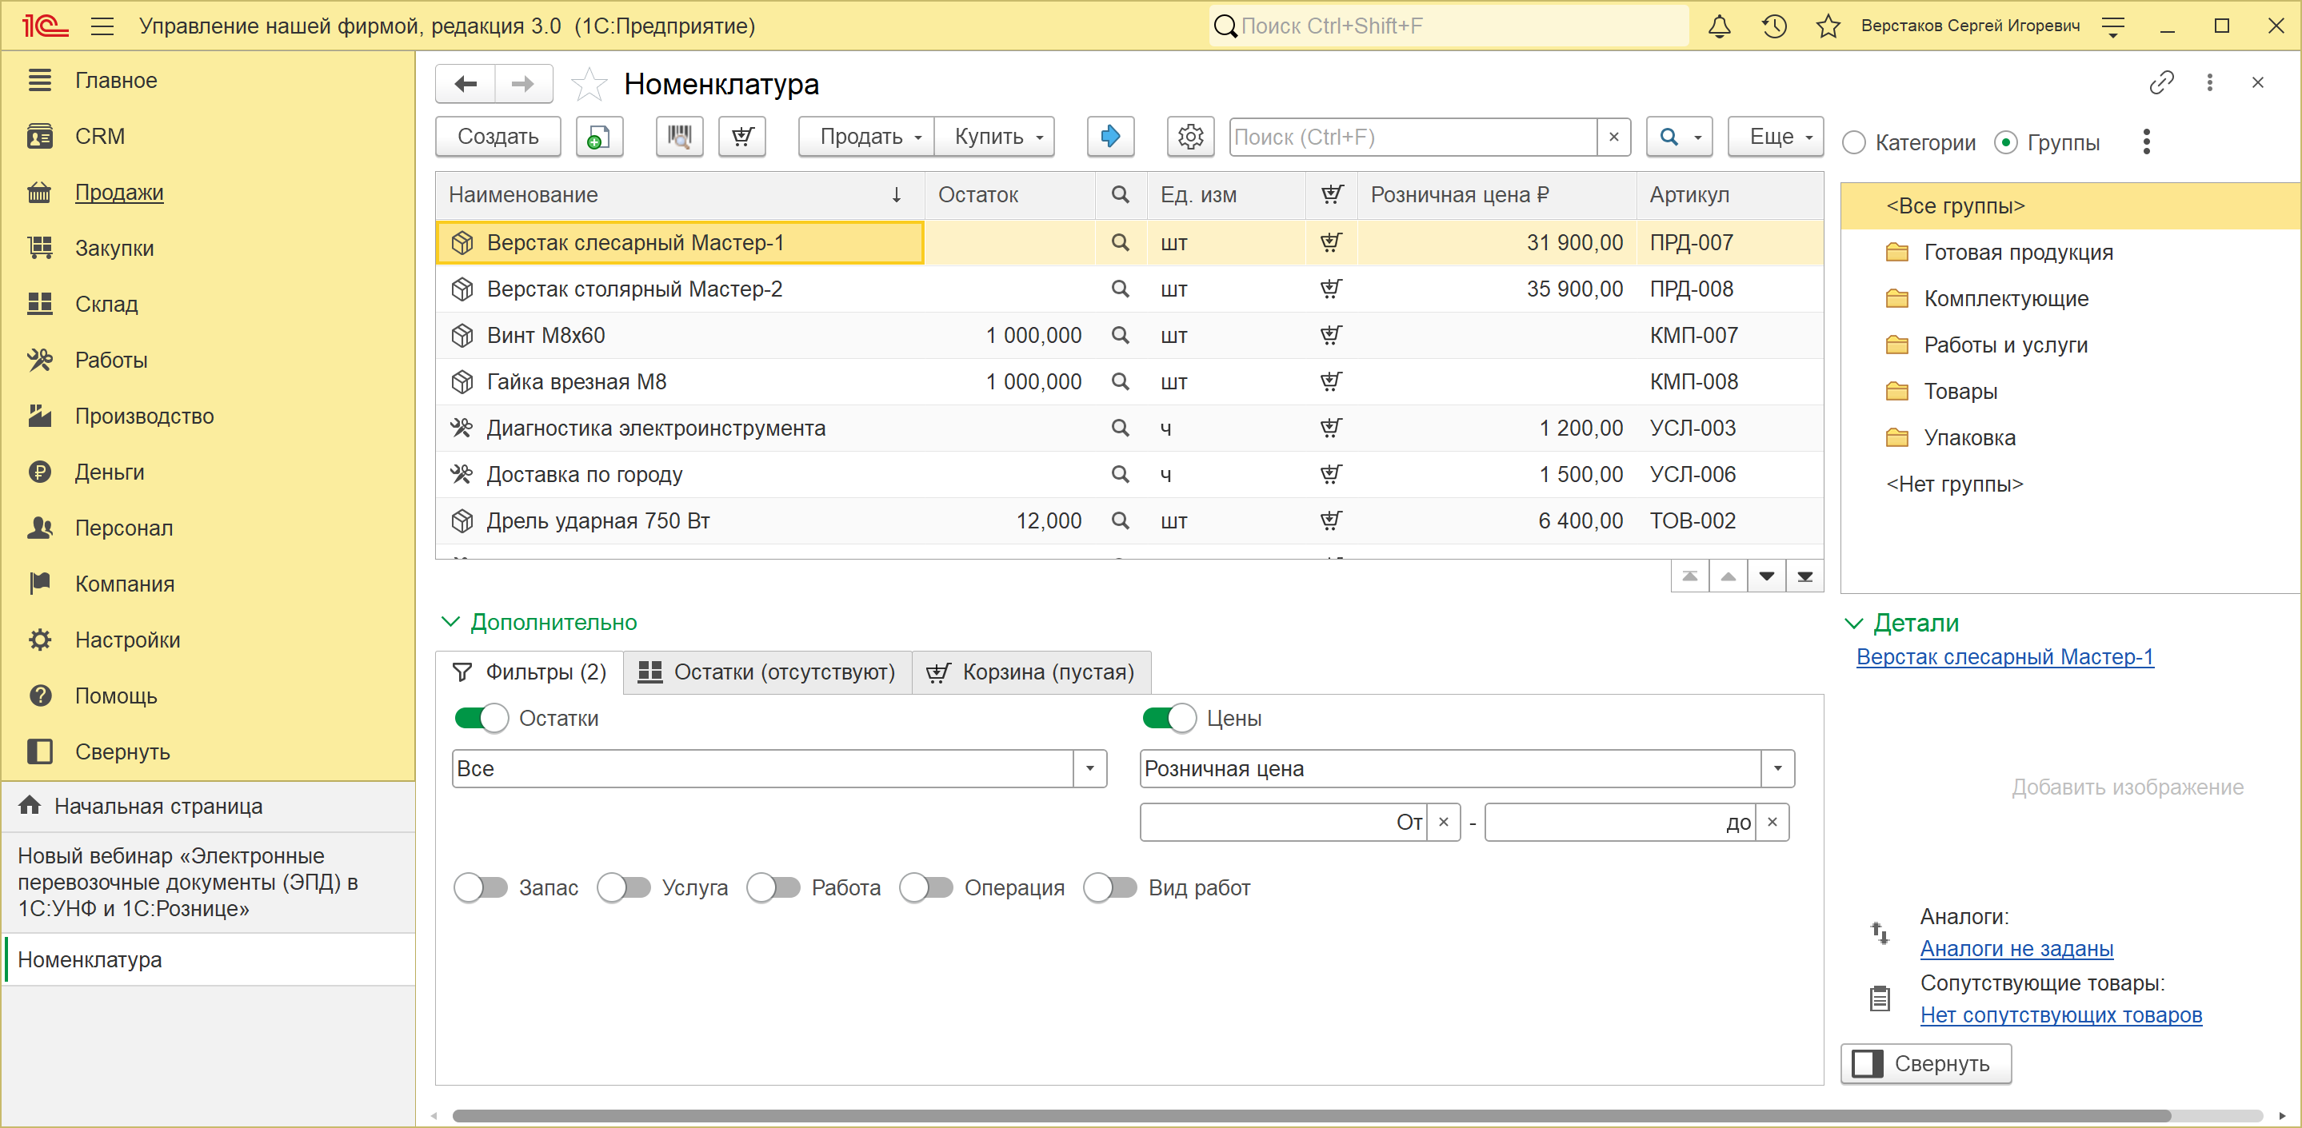This screenshot has width=2302, height=1128.
Task: Select the Категории radio button
Action: point(1854,143)
